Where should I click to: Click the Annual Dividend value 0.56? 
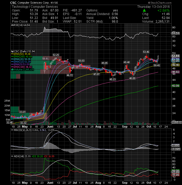[x=115, y=14]
